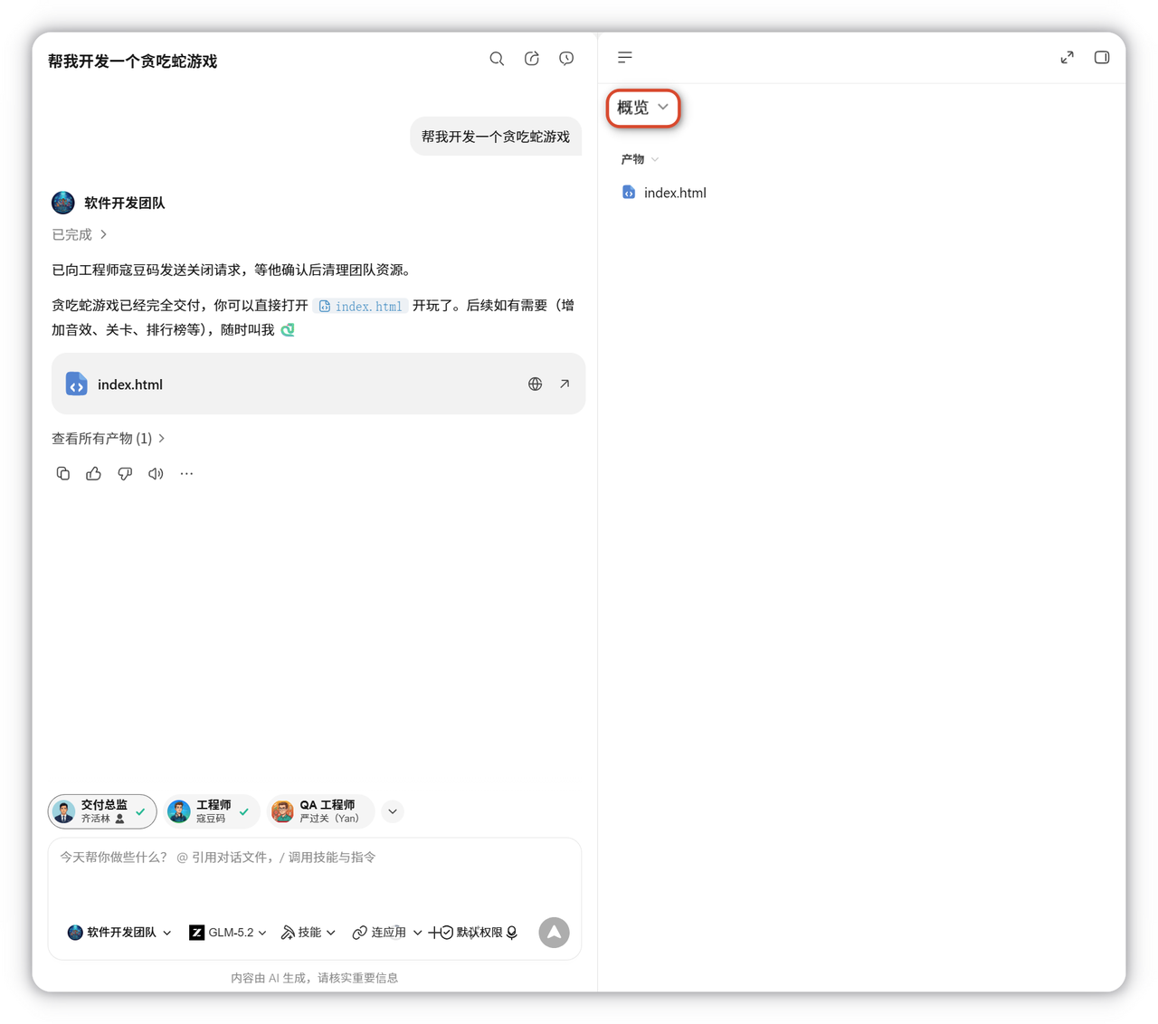
Task: Open the 连应用 dropdown
Action: click(x=387, y=933)
